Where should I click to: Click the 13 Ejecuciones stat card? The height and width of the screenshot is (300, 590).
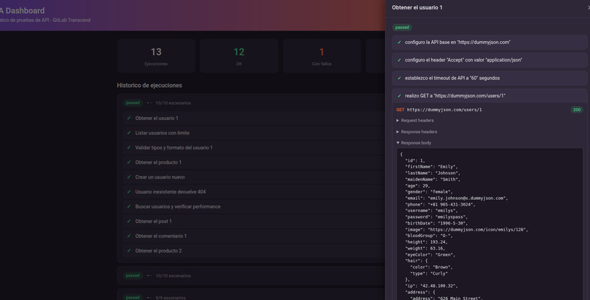156,56
